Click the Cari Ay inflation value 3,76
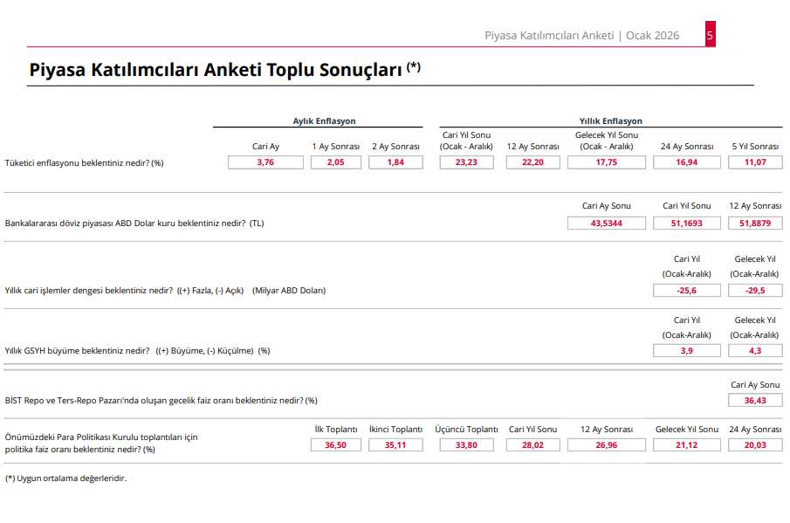Image resolution: width=790 pixels, height=523 pixels. point(265,162)
